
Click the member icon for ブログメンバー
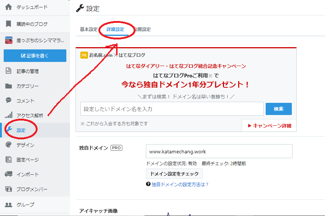pyautogui.click(x=8, y=189)
